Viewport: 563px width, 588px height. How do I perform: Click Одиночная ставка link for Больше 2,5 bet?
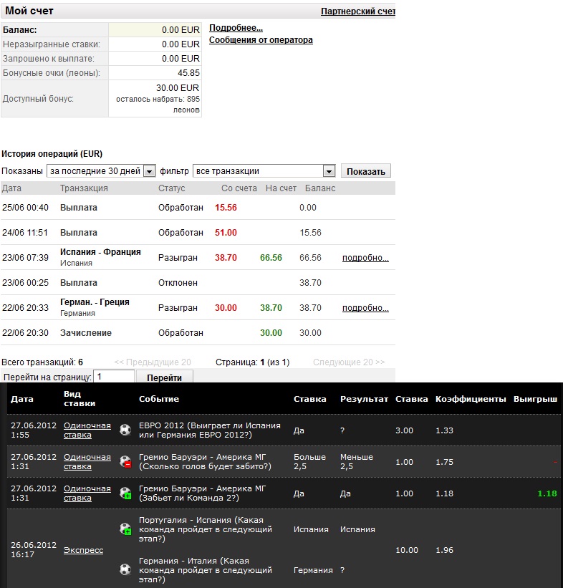coord(87,462)
